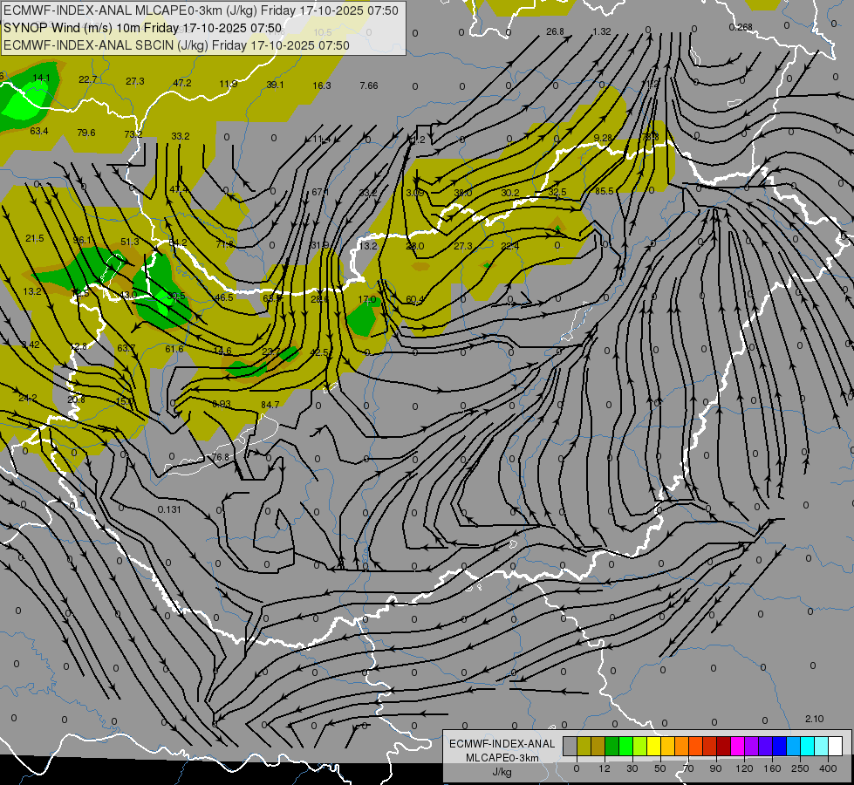Viewport: 854px width, 785px height.
Task: Click the map value 3.09
Action: [x=414, y=193]
